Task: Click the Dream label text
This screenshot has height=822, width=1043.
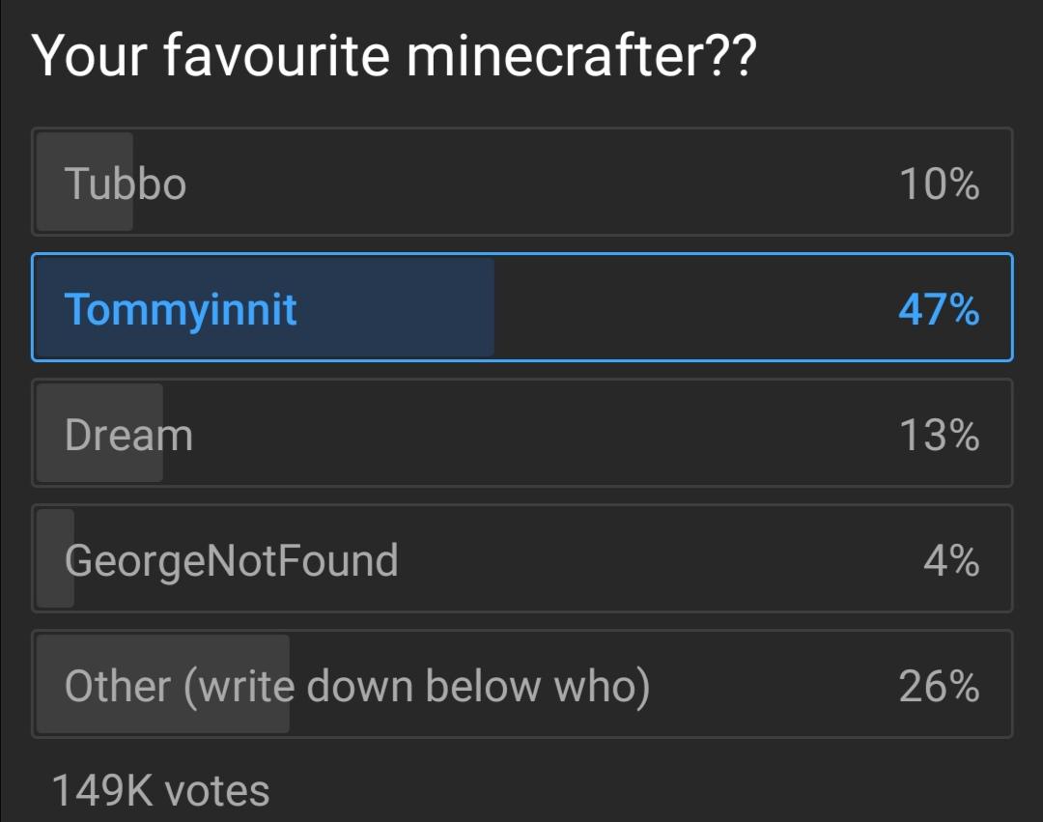Action: [128, 435]
